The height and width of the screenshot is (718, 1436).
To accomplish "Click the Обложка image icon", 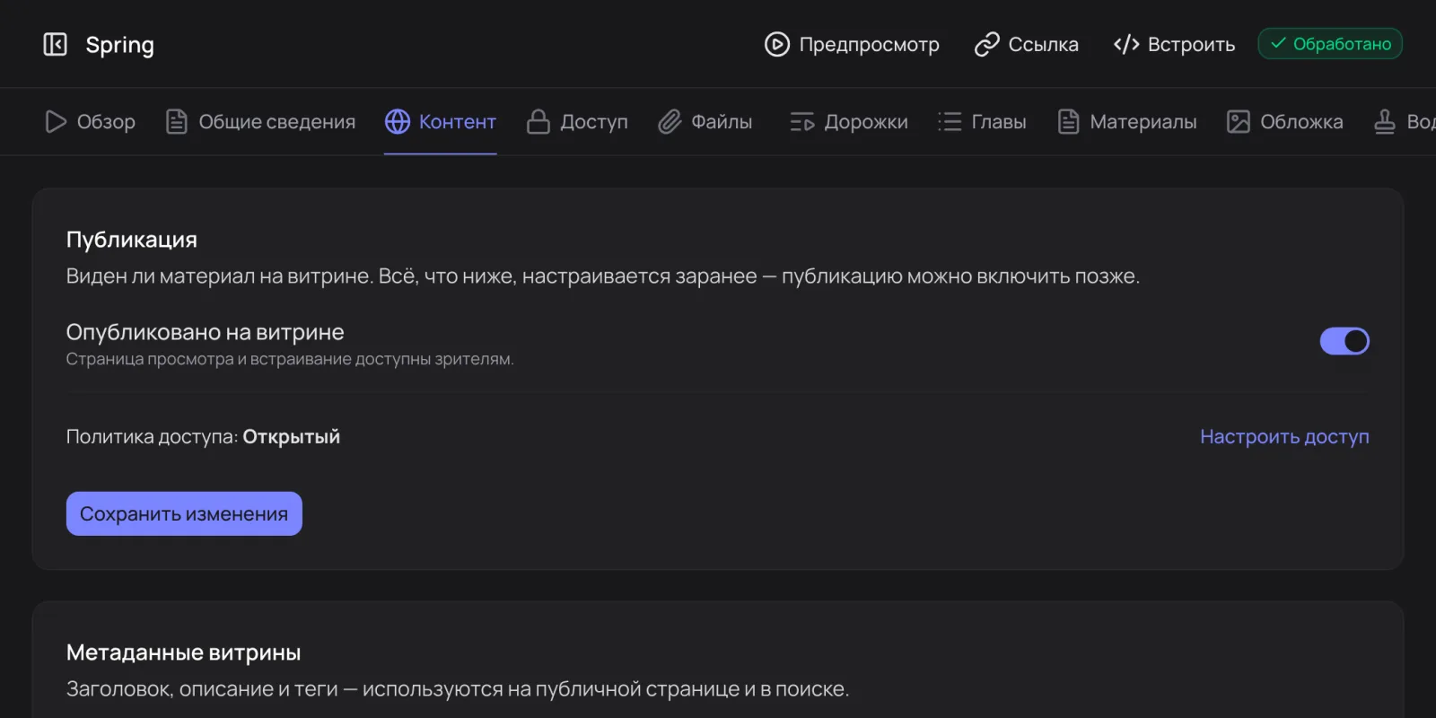I will [1239, 121].
